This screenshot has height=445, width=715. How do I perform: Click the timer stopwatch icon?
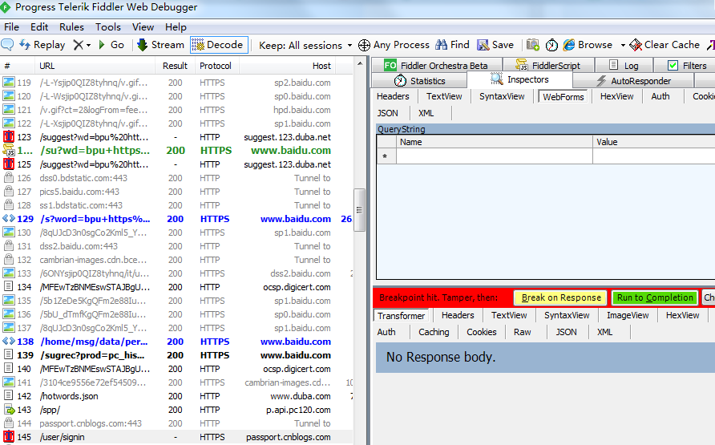(551, 45)
